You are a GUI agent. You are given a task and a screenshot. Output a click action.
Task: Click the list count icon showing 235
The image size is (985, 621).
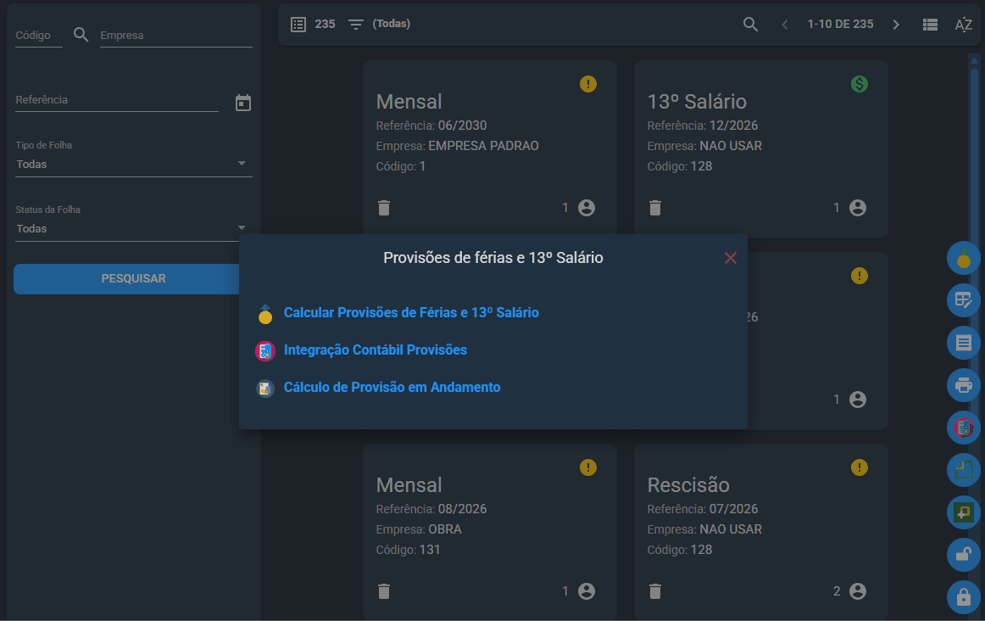pyautogui.click(x=298, y=25)
